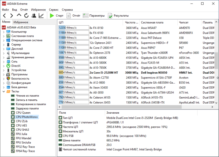Screen dimensions: 219x157
Task: Collapse the Тесты tree node
Action: pos(3,91)
